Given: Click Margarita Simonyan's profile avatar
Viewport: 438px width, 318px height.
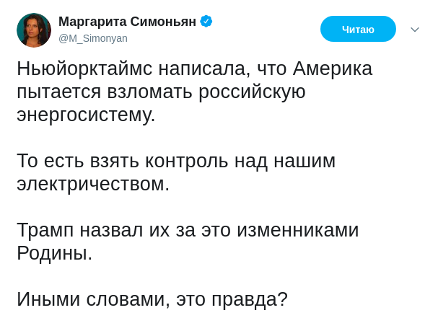Looking at the screenshot, I should (x=34, y=30).
